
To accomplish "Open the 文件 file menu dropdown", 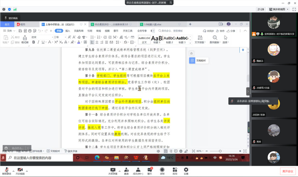I will click(x=10, y=31).
